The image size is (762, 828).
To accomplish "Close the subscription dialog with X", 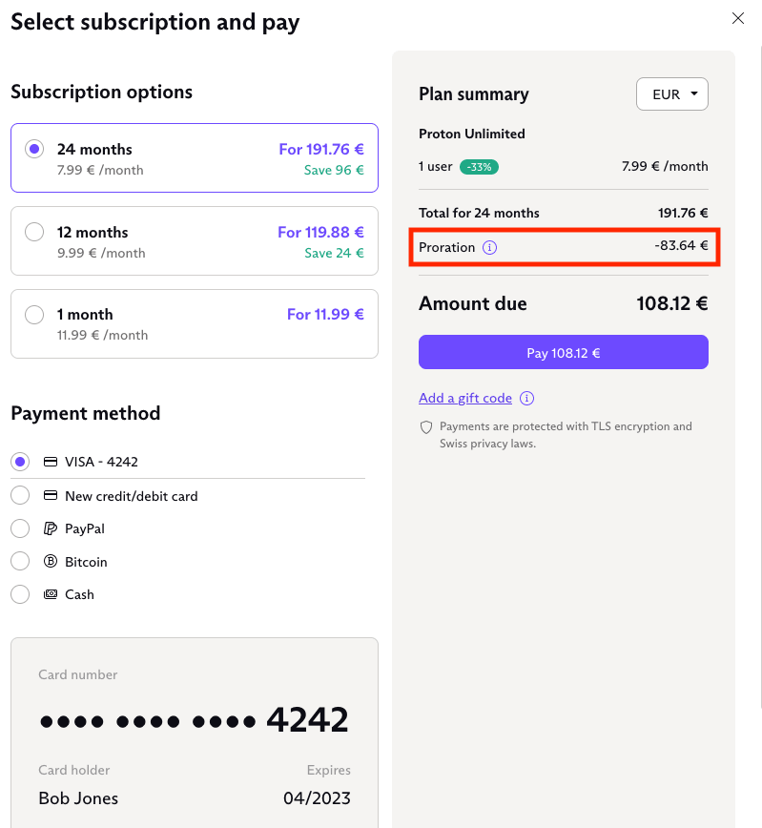I will pyautogui.click(x=738, y=18).
